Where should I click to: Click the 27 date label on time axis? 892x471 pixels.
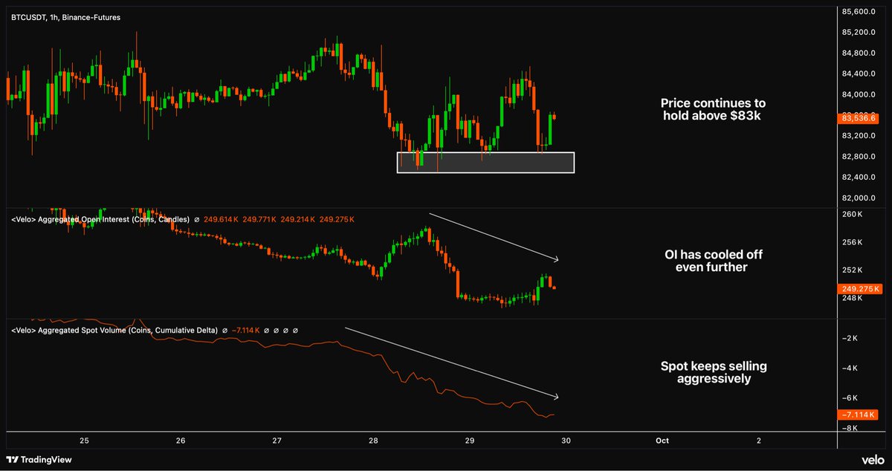click(x=277, y=441)
